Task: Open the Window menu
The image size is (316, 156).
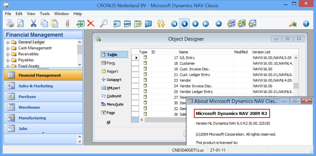Action: coord(61,14)
